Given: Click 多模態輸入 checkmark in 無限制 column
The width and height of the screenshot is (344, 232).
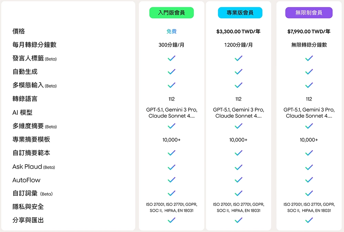Looking at the screenshot, I should pos(309,85).
